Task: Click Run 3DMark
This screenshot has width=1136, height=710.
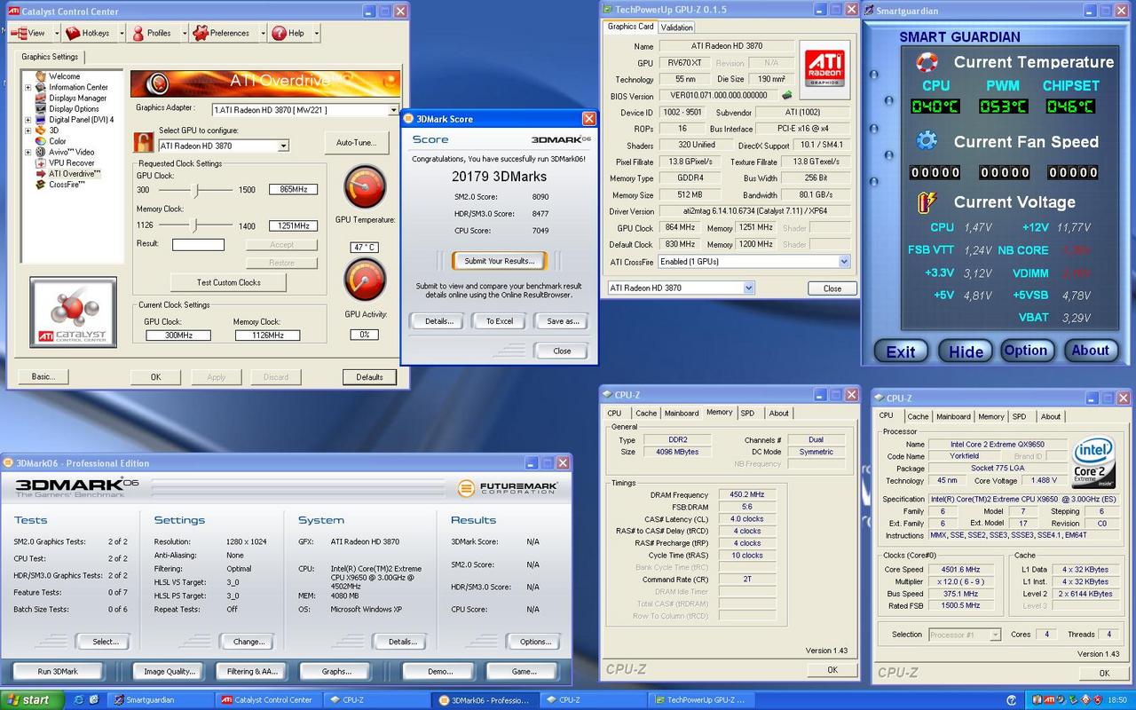Action: (58, 672)
